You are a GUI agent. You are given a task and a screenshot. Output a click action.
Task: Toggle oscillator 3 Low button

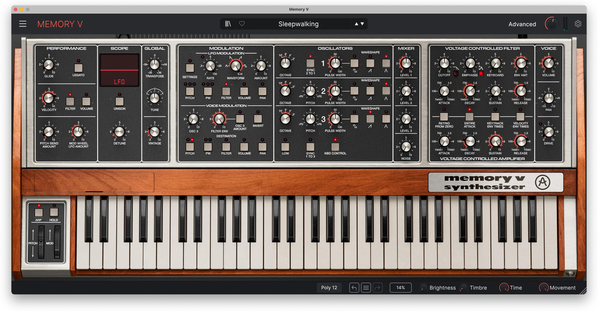[285, 146]
